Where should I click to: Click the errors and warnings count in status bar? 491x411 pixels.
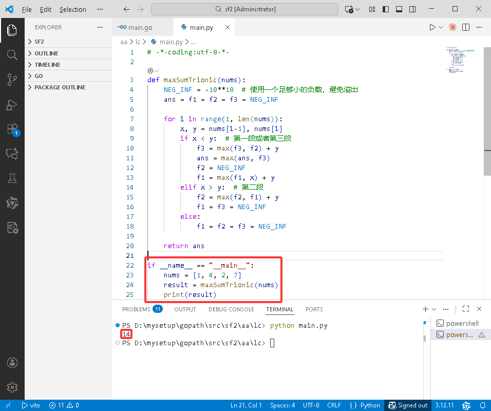click(64, 405)
